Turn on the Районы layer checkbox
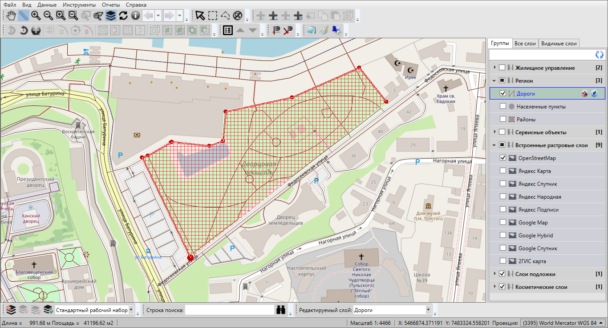608x328 pixels. (503, 120)
